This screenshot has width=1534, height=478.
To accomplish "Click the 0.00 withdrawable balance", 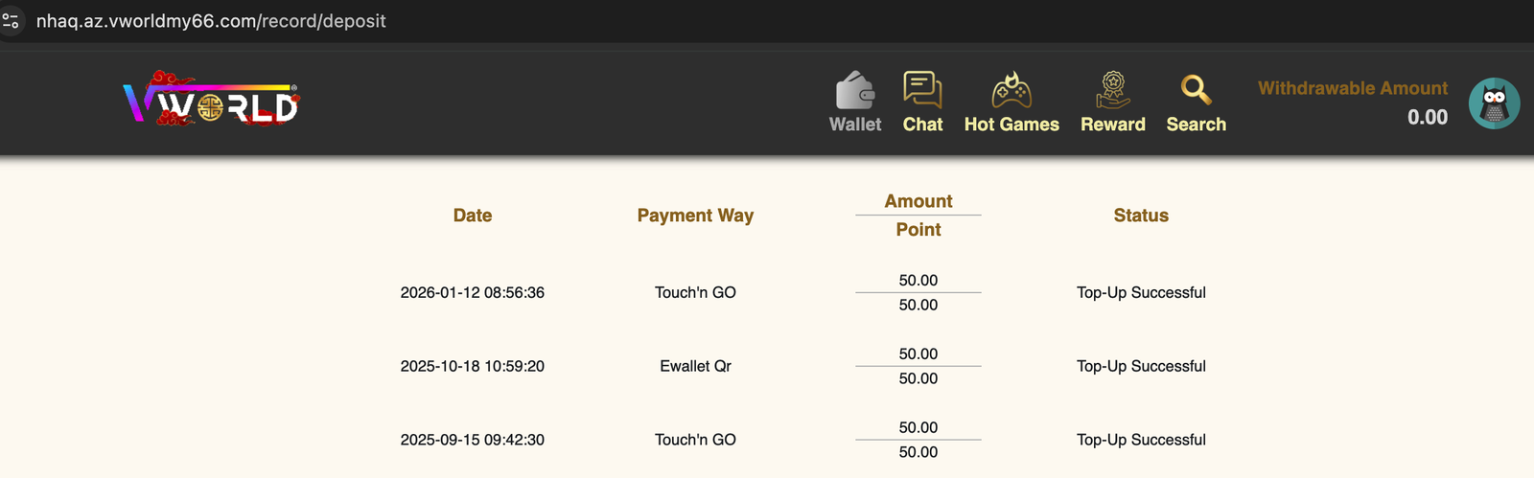I will tap(1427, 117).
